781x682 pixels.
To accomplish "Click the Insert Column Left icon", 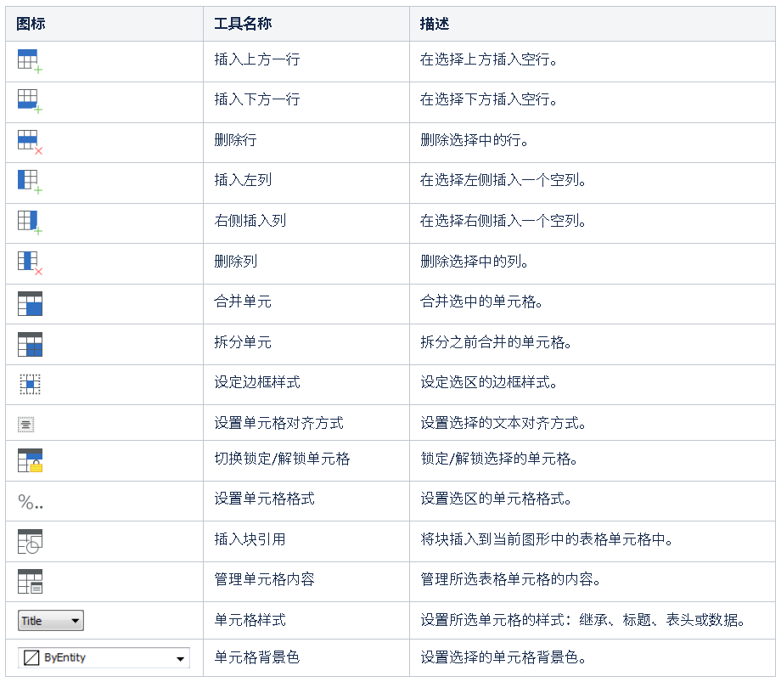I will point(30,182).
